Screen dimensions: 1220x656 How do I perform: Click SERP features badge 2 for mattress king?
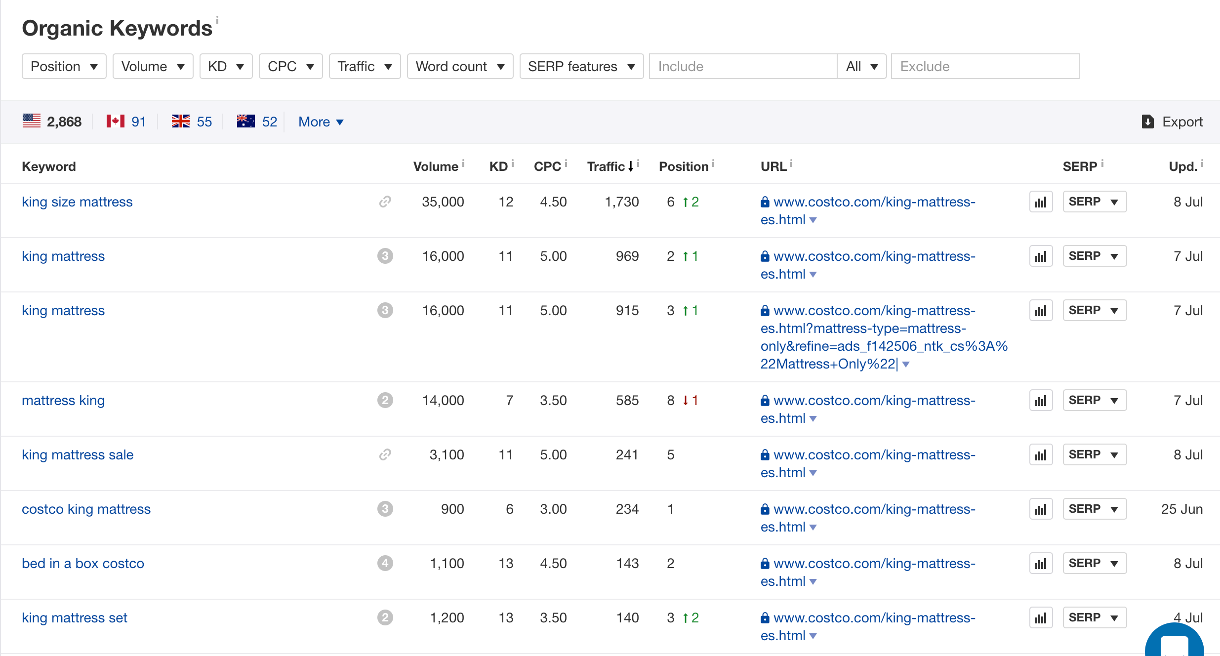[x=385, y=400]
